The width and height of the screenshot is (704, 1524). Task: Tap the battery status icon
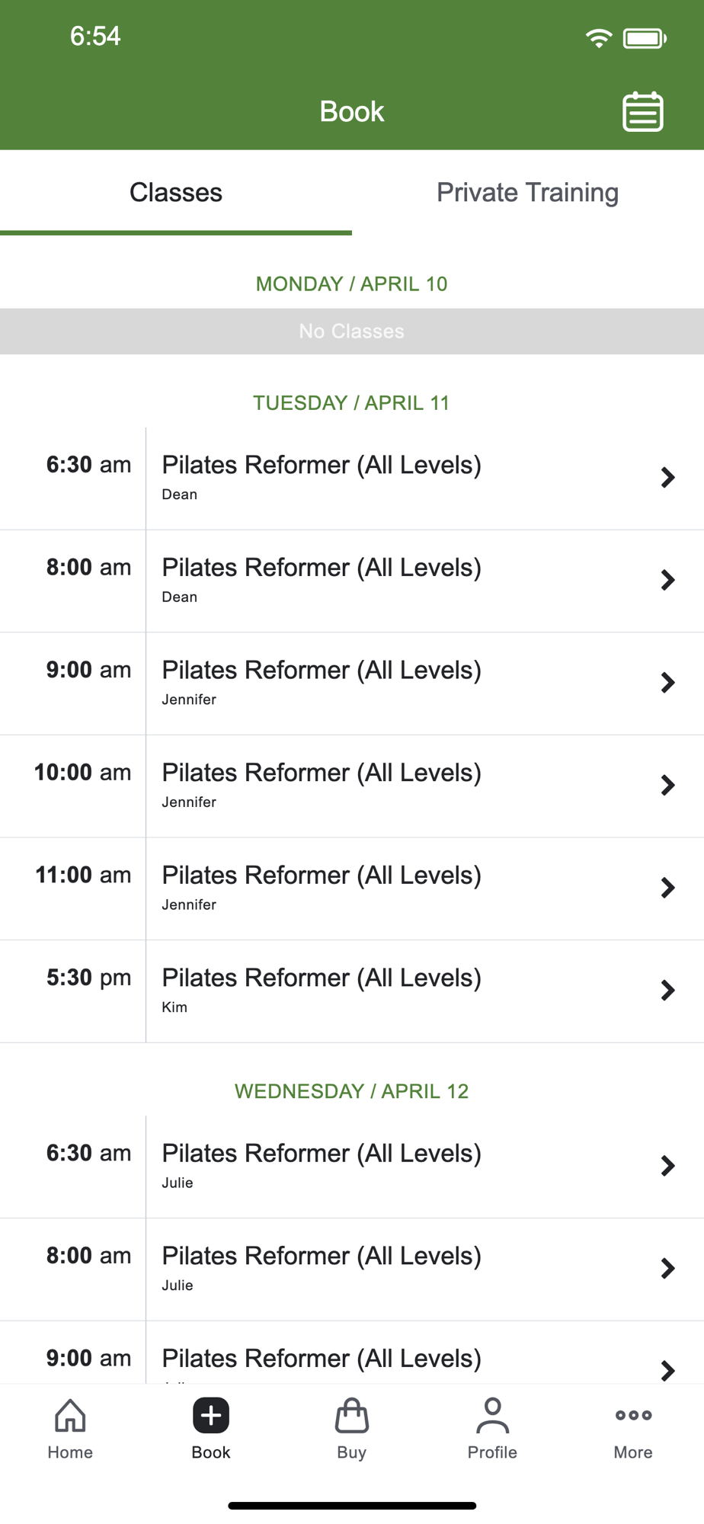coord(645,38)
